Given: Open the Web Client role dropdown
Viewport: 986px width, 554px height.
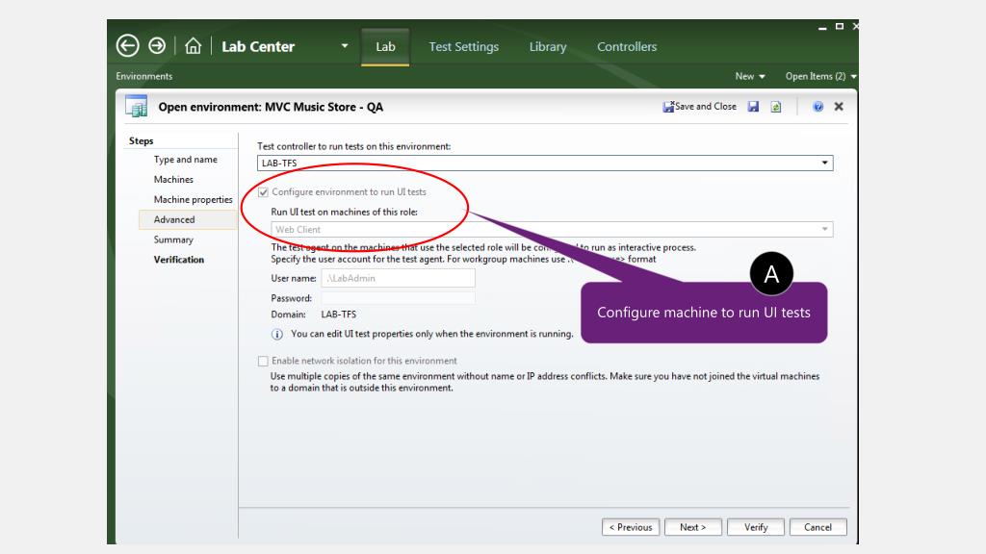Looking at the screenshot, I should pos(824,229).
